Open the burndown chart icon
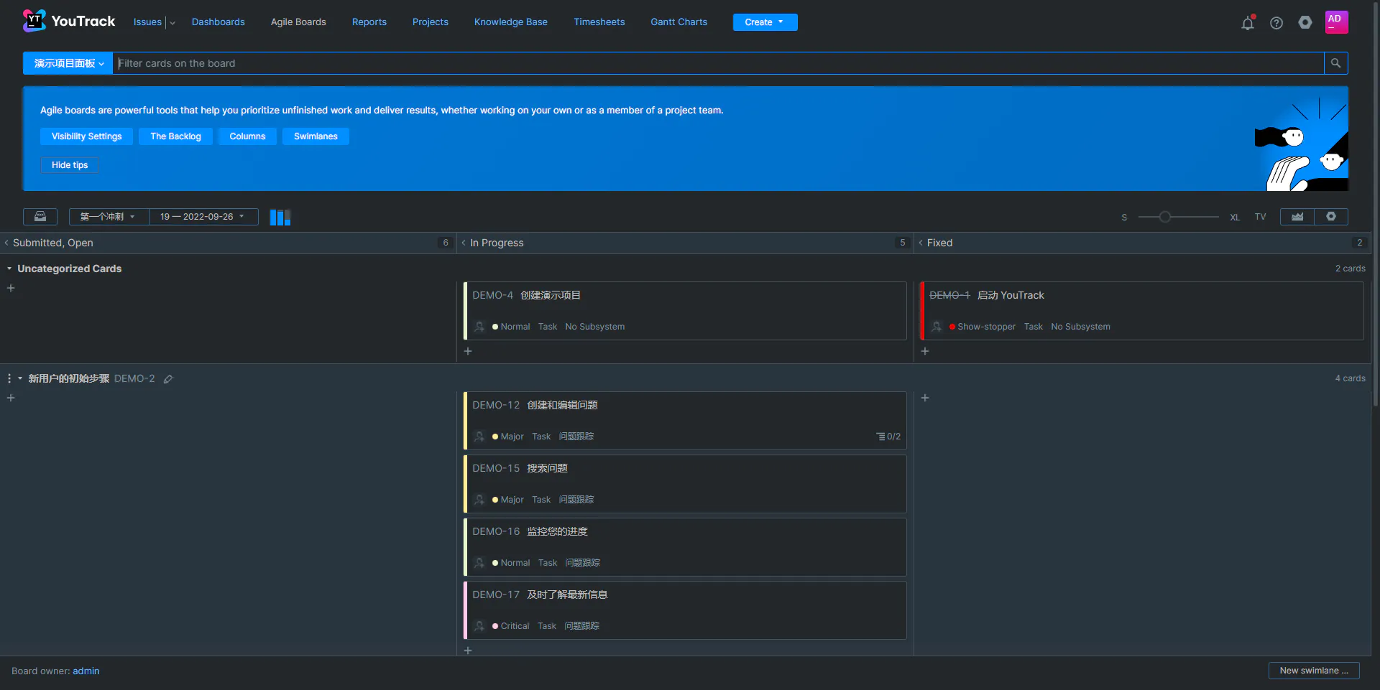 coord(1297,216)
